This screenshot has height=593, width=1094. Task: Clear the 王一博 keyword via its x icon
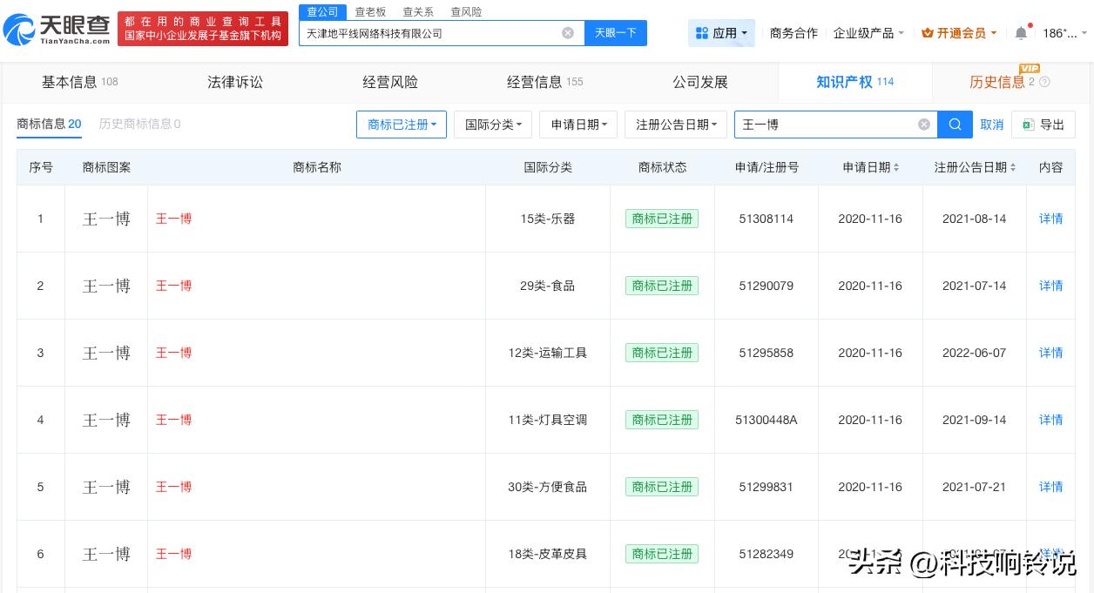(x=924, y=125)
